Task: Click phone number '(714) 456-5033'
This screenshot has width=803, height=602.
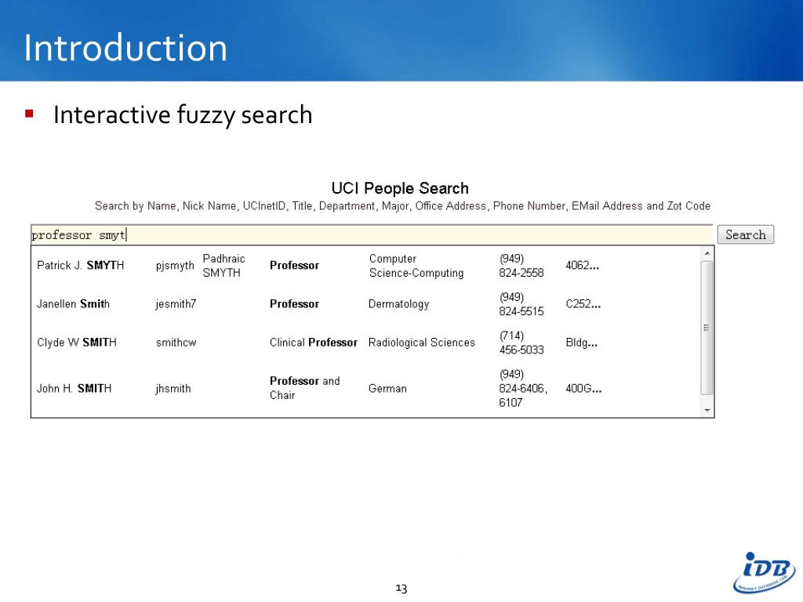Action: (521, 343)
